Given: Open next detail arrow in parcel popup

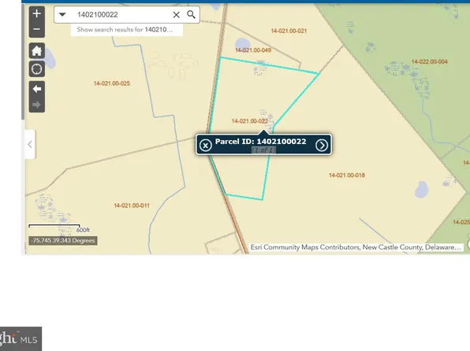Looking at the screenshot, I should [x=322, y=146].
